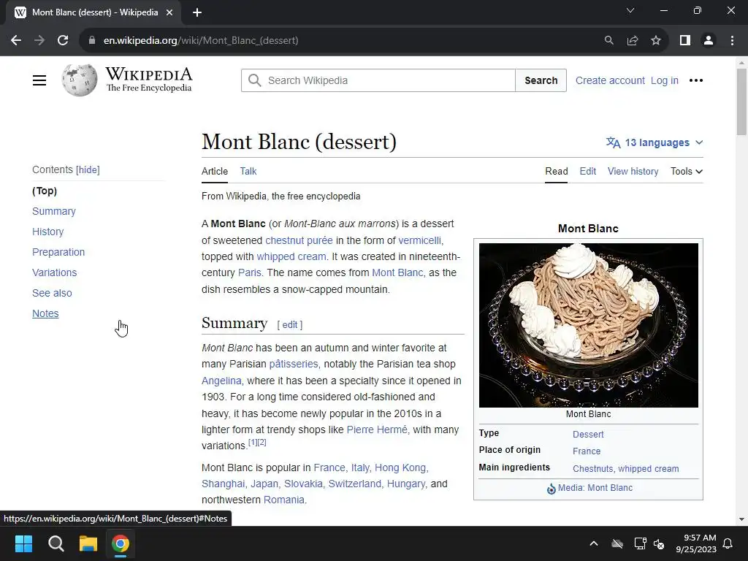
Task: Open the vermicelli link
Action: [420, 240]
